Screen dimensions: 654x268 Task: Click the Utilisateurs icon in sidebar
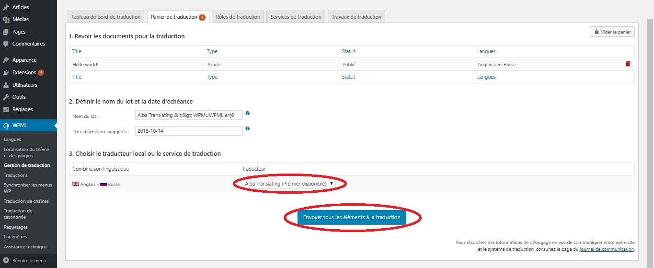pyautogui.click(x=6, y=85)
